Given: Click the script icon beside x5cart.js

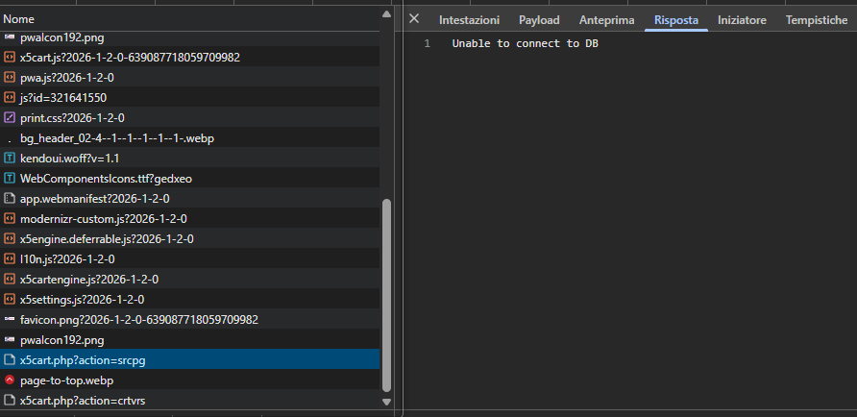Looking at the screenshot, I should (x=10, y=58).
